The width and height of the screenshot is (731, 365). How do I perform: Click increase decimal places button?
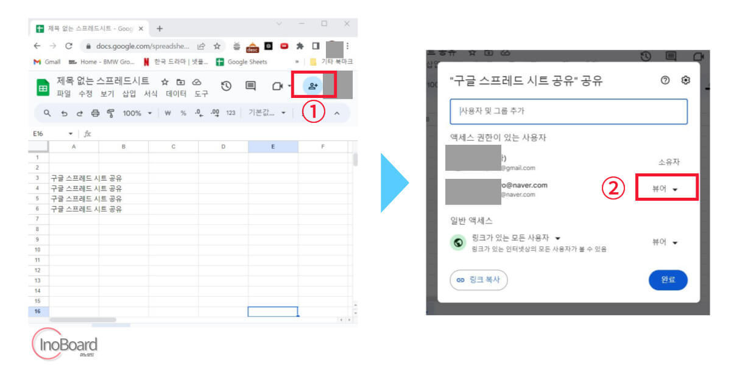(214, 113)
